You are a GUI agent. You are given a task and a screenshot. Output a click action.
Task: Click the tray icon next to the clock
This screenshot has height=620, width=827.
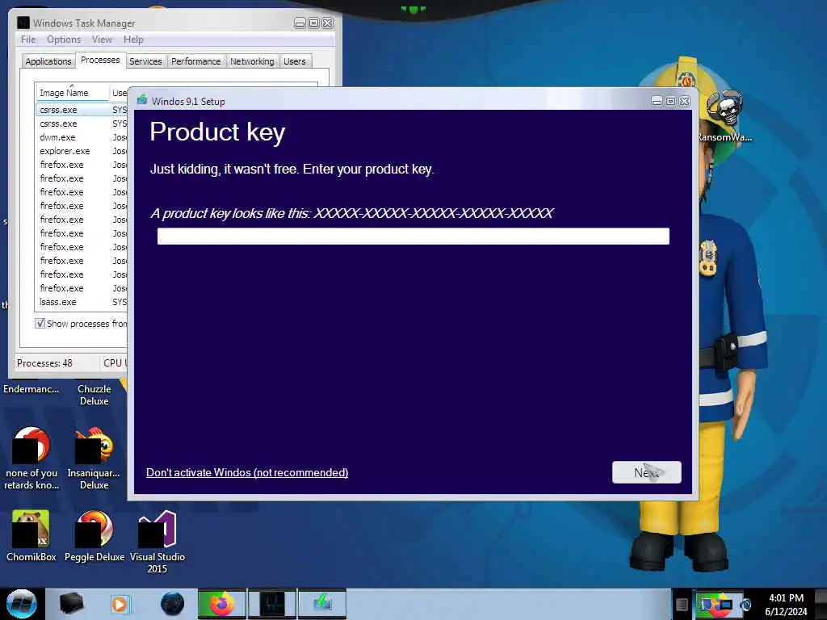point(745,604)
